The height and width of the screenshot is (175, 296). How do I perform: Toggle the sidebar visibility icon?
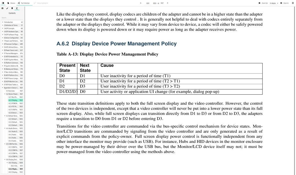[3, 2]
